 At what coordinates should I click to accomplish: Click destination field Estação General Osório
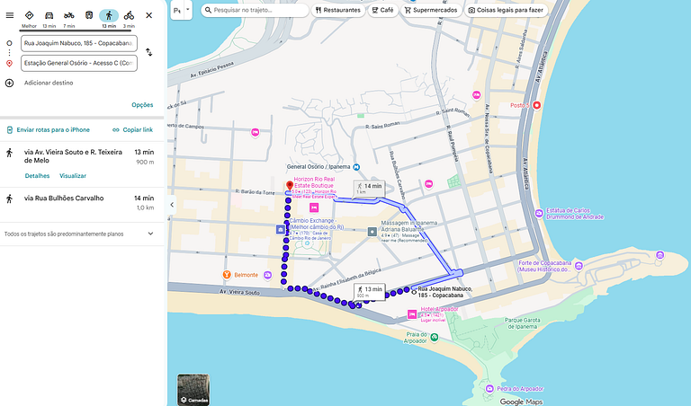[x=79, y=63]
